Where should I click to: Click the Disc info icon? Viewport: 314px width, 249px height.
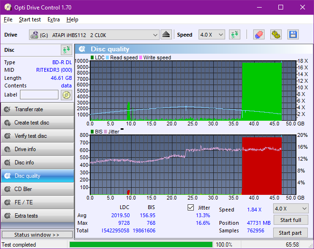(8, 163)
